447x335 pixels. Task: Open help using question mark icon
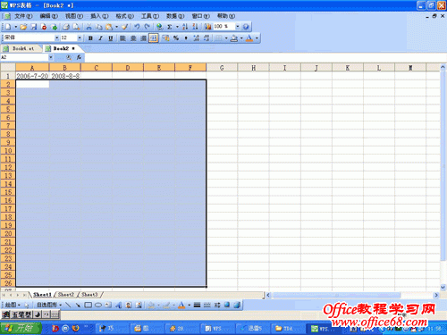click(x=246, y=27)
